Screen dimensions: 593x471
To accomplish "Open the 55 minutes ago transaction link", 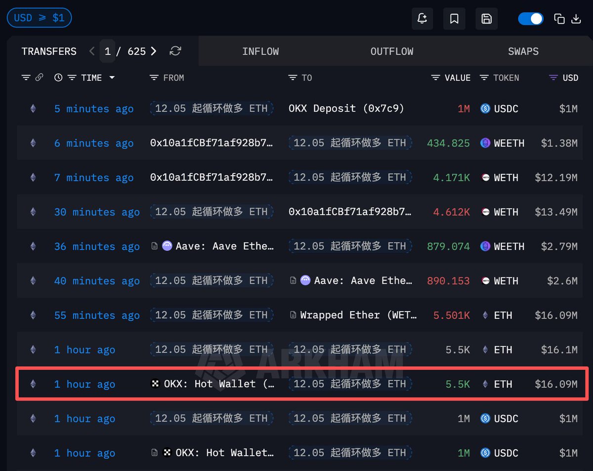I will tap(97, 315).
